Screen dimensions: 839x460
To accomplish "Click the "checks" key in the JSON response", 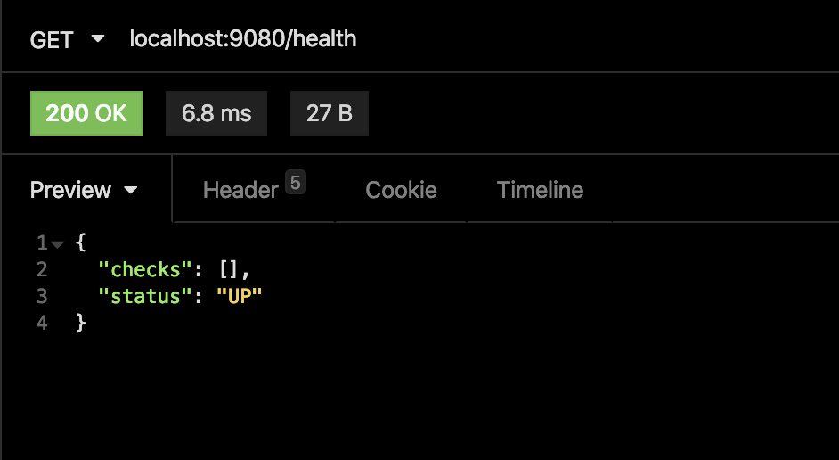I will (143, 269).
